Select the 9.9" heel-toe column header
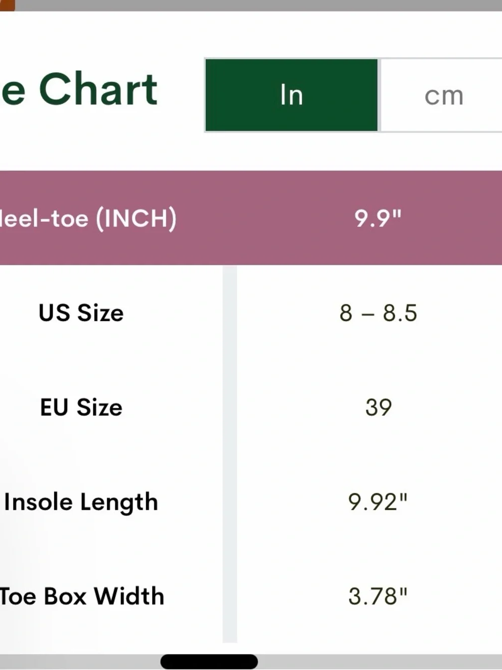The width and height of the screenshot is (502, 670). point(378,218)
